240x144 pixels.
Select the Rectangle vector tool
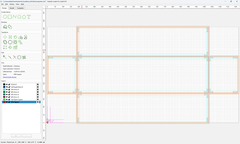click(10, 17)
